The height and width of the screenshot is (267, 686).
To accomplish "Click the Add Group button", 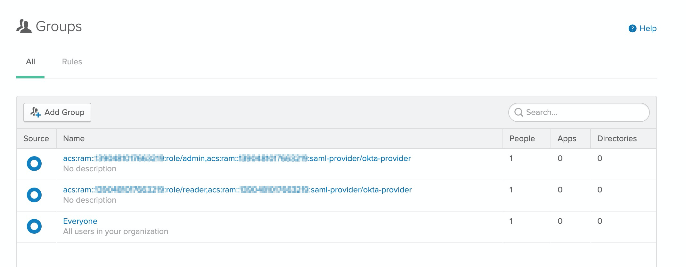I will [x=57, y=112].
